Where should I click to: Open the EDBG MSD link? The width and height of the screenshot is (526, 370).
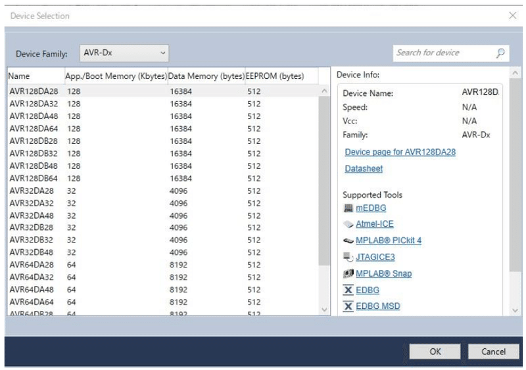coord(378,306)
